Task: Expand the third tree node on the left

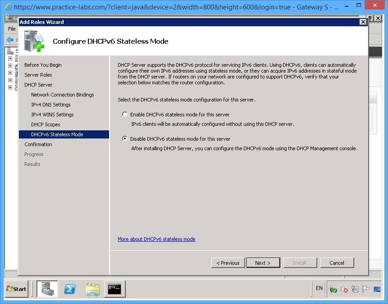Action: pos(10,73)
